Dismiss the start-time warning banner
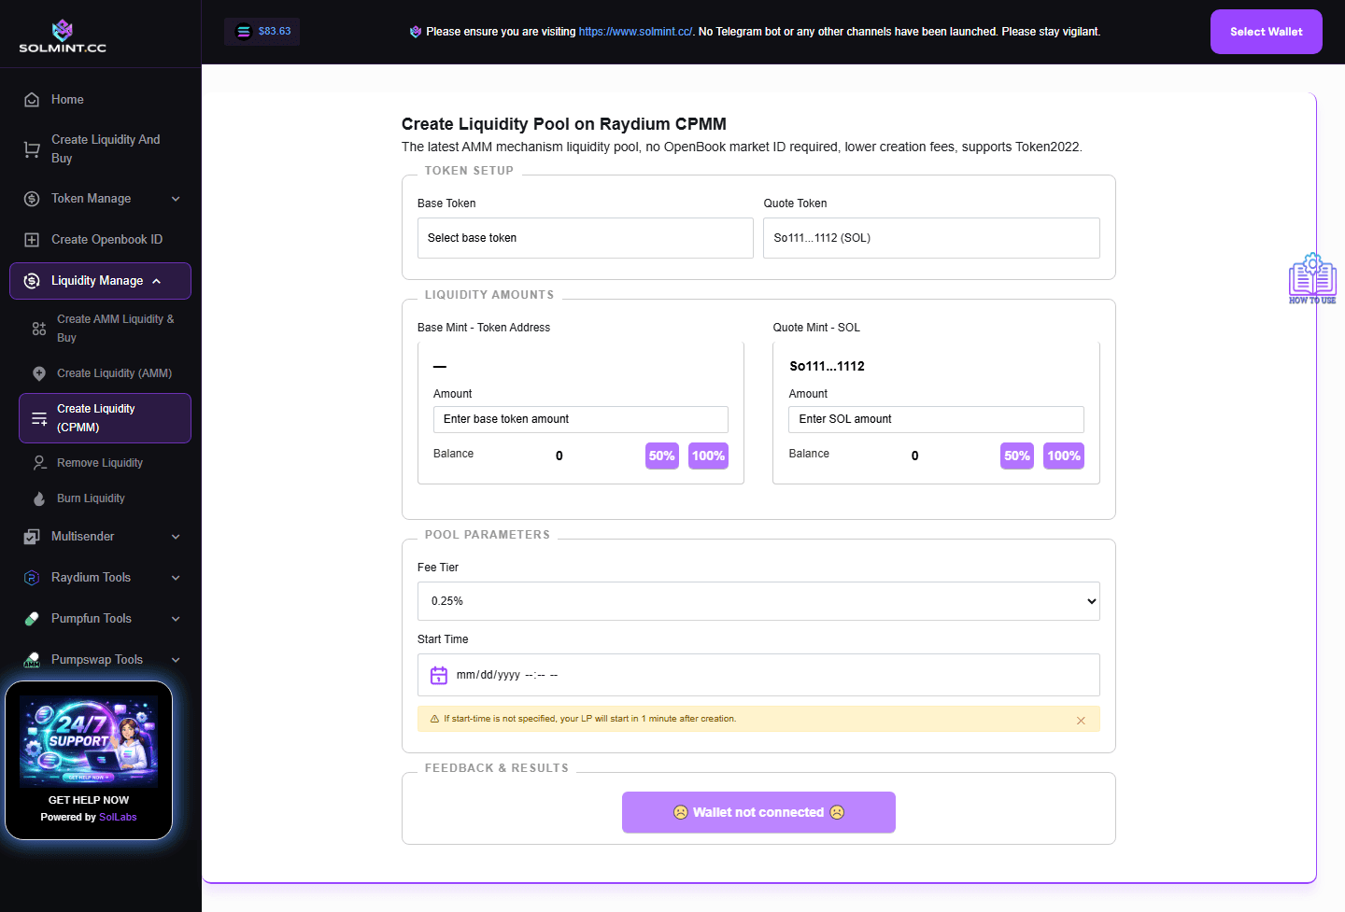This screenshot has height=912, width=1345. pyautogui.click(x=1081, y=720)
